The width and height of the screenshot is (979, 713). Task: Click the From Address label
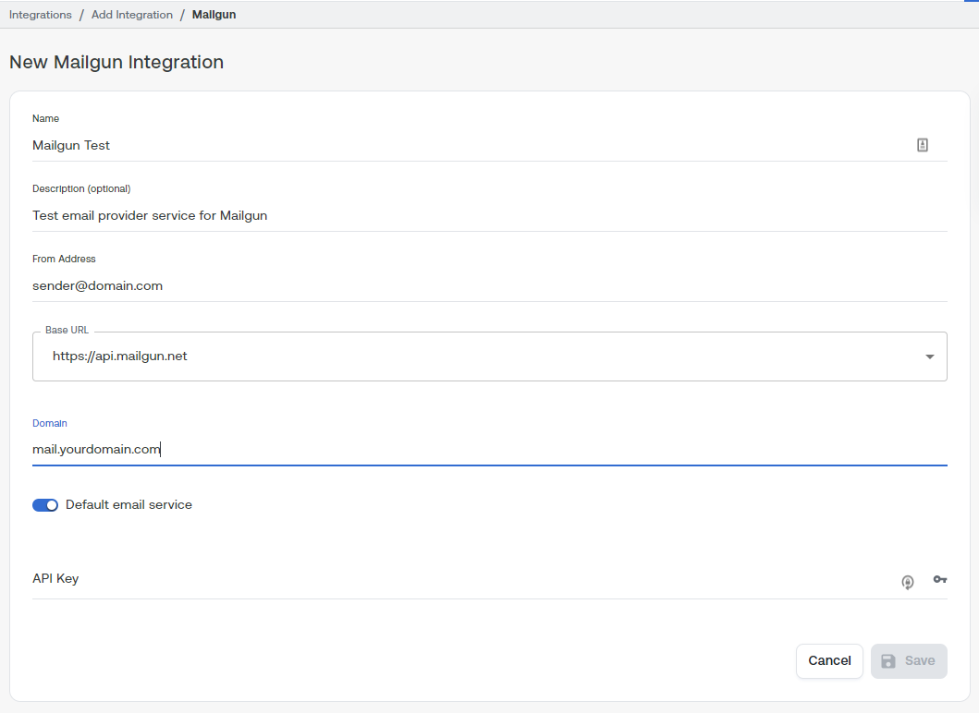click(x=64, y=259)
